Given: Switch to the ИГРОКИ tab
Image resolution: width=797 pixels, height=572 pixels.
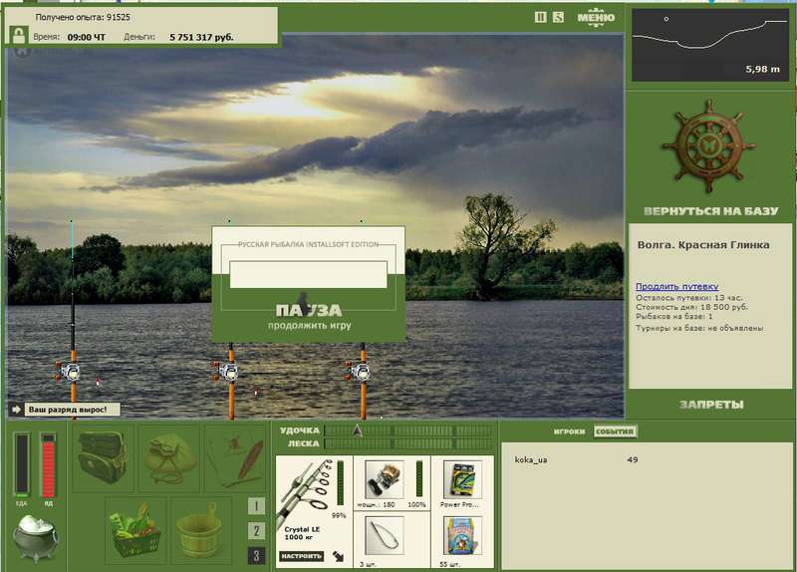Looking at the screenshot, I should pyautogui.click(x=569, y=431).
